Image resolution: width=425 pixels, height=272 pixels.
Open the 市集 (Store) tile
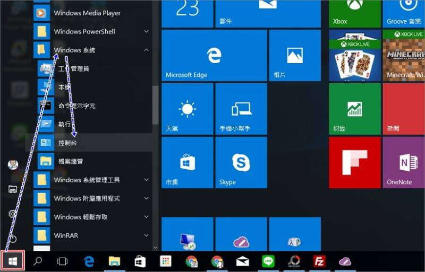coord(188,163)
